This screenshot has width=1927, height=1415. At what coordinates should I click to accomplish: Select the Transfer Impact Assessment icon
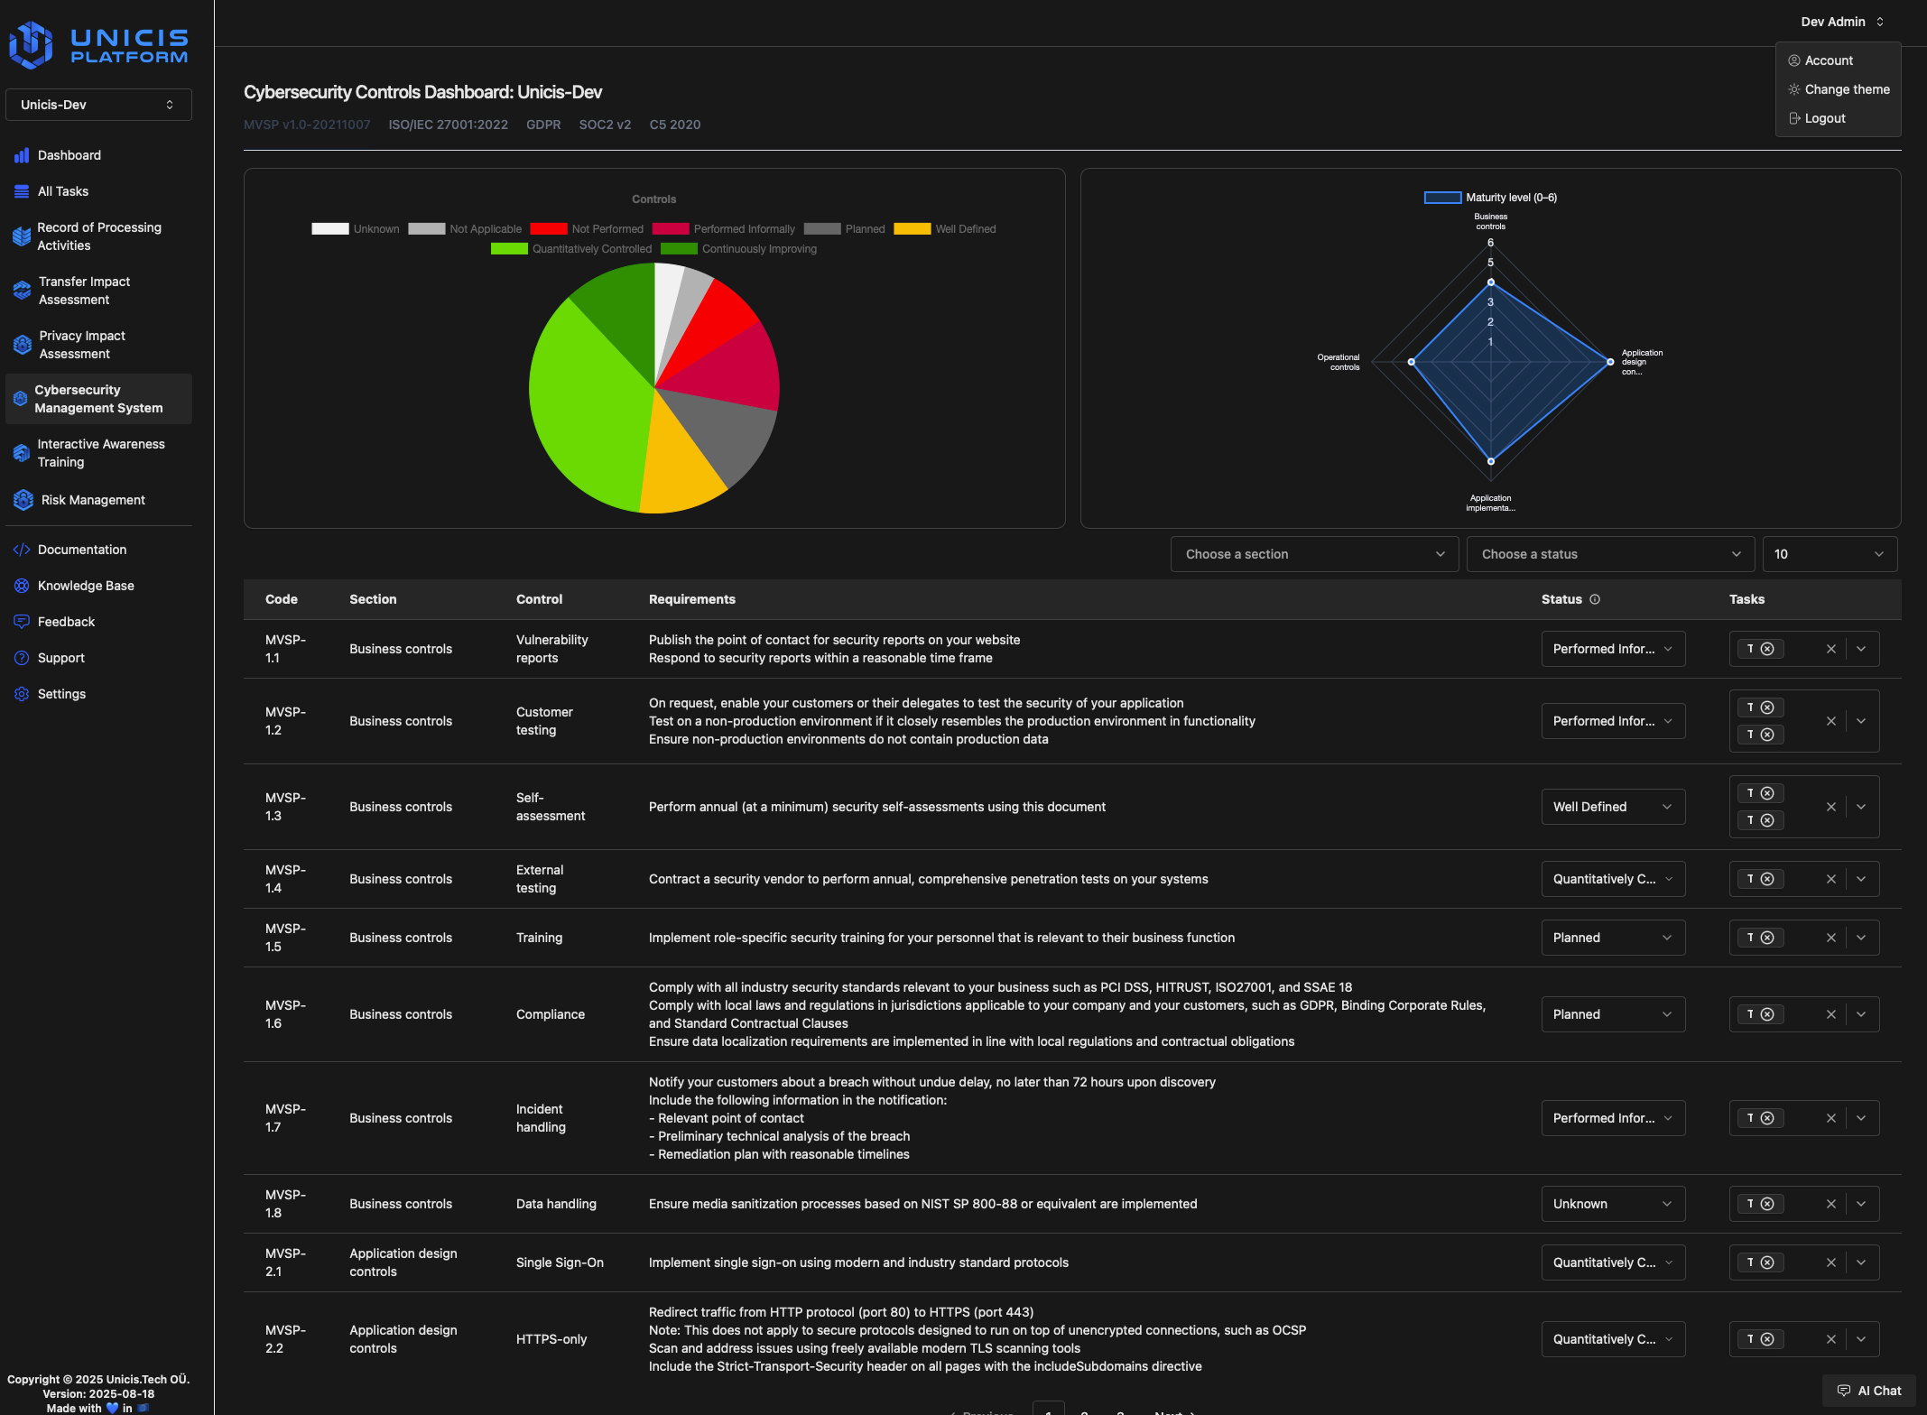tap(22, 290)
